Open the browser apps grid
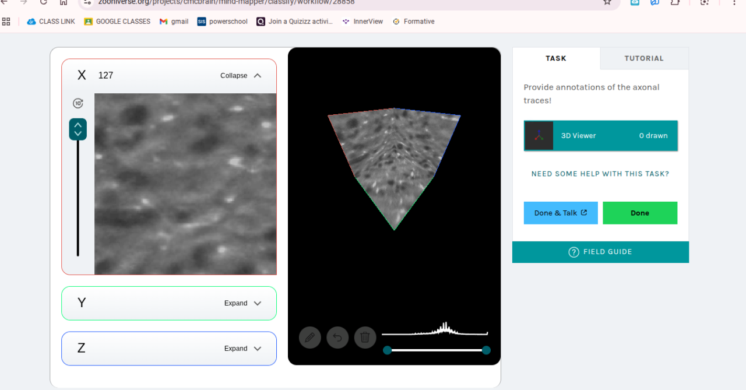Image resolution: width=746 pixels, height=390 pixels. pos(6,22)
